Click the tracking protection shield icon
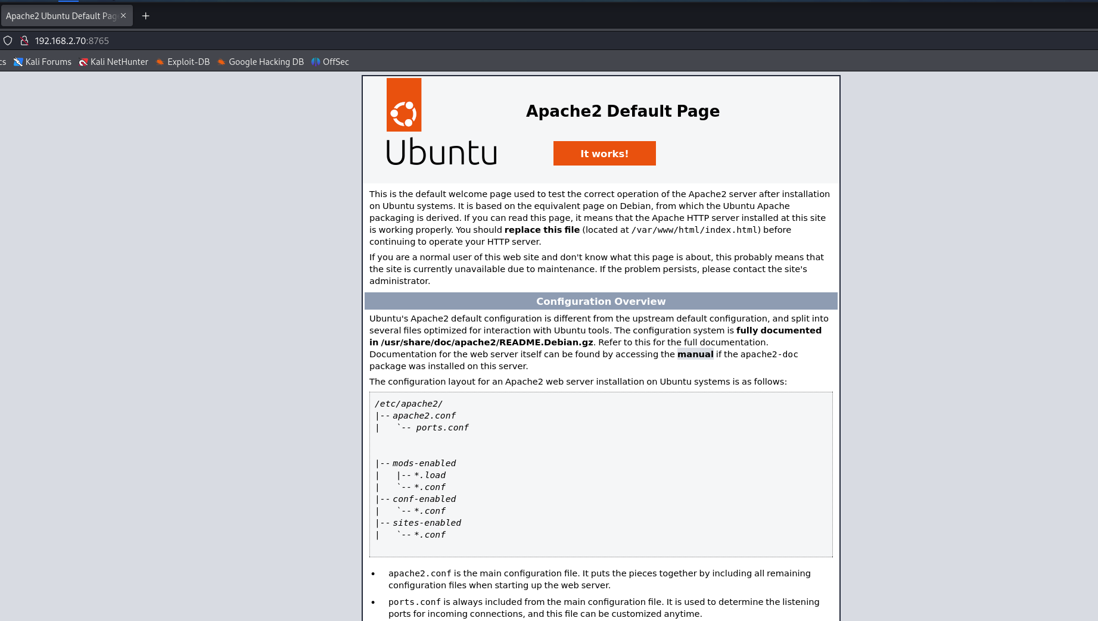 pyautogui.click(x=8, y=40)
